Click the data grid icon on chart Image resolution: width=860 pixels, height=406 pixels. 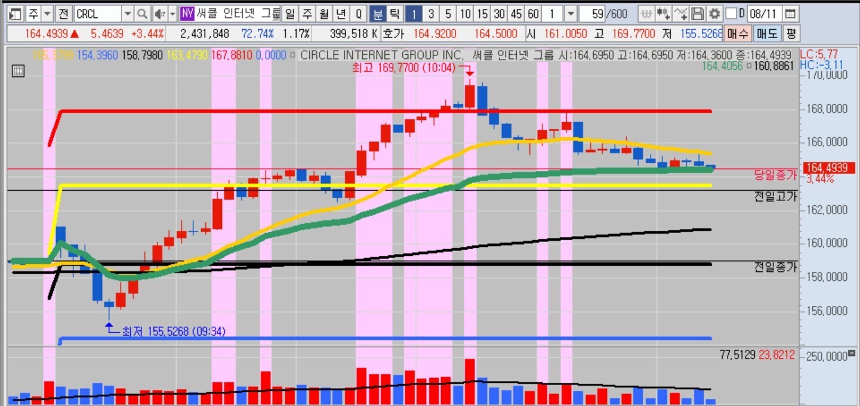tap(18, 72)
